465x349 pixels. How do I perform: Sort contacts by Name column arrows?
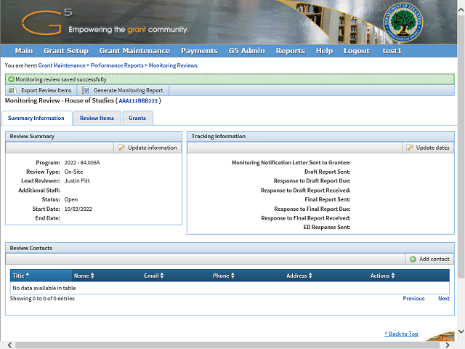pos(92,276)
